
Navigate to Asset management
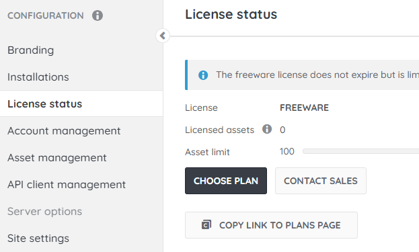pos(57,158)
